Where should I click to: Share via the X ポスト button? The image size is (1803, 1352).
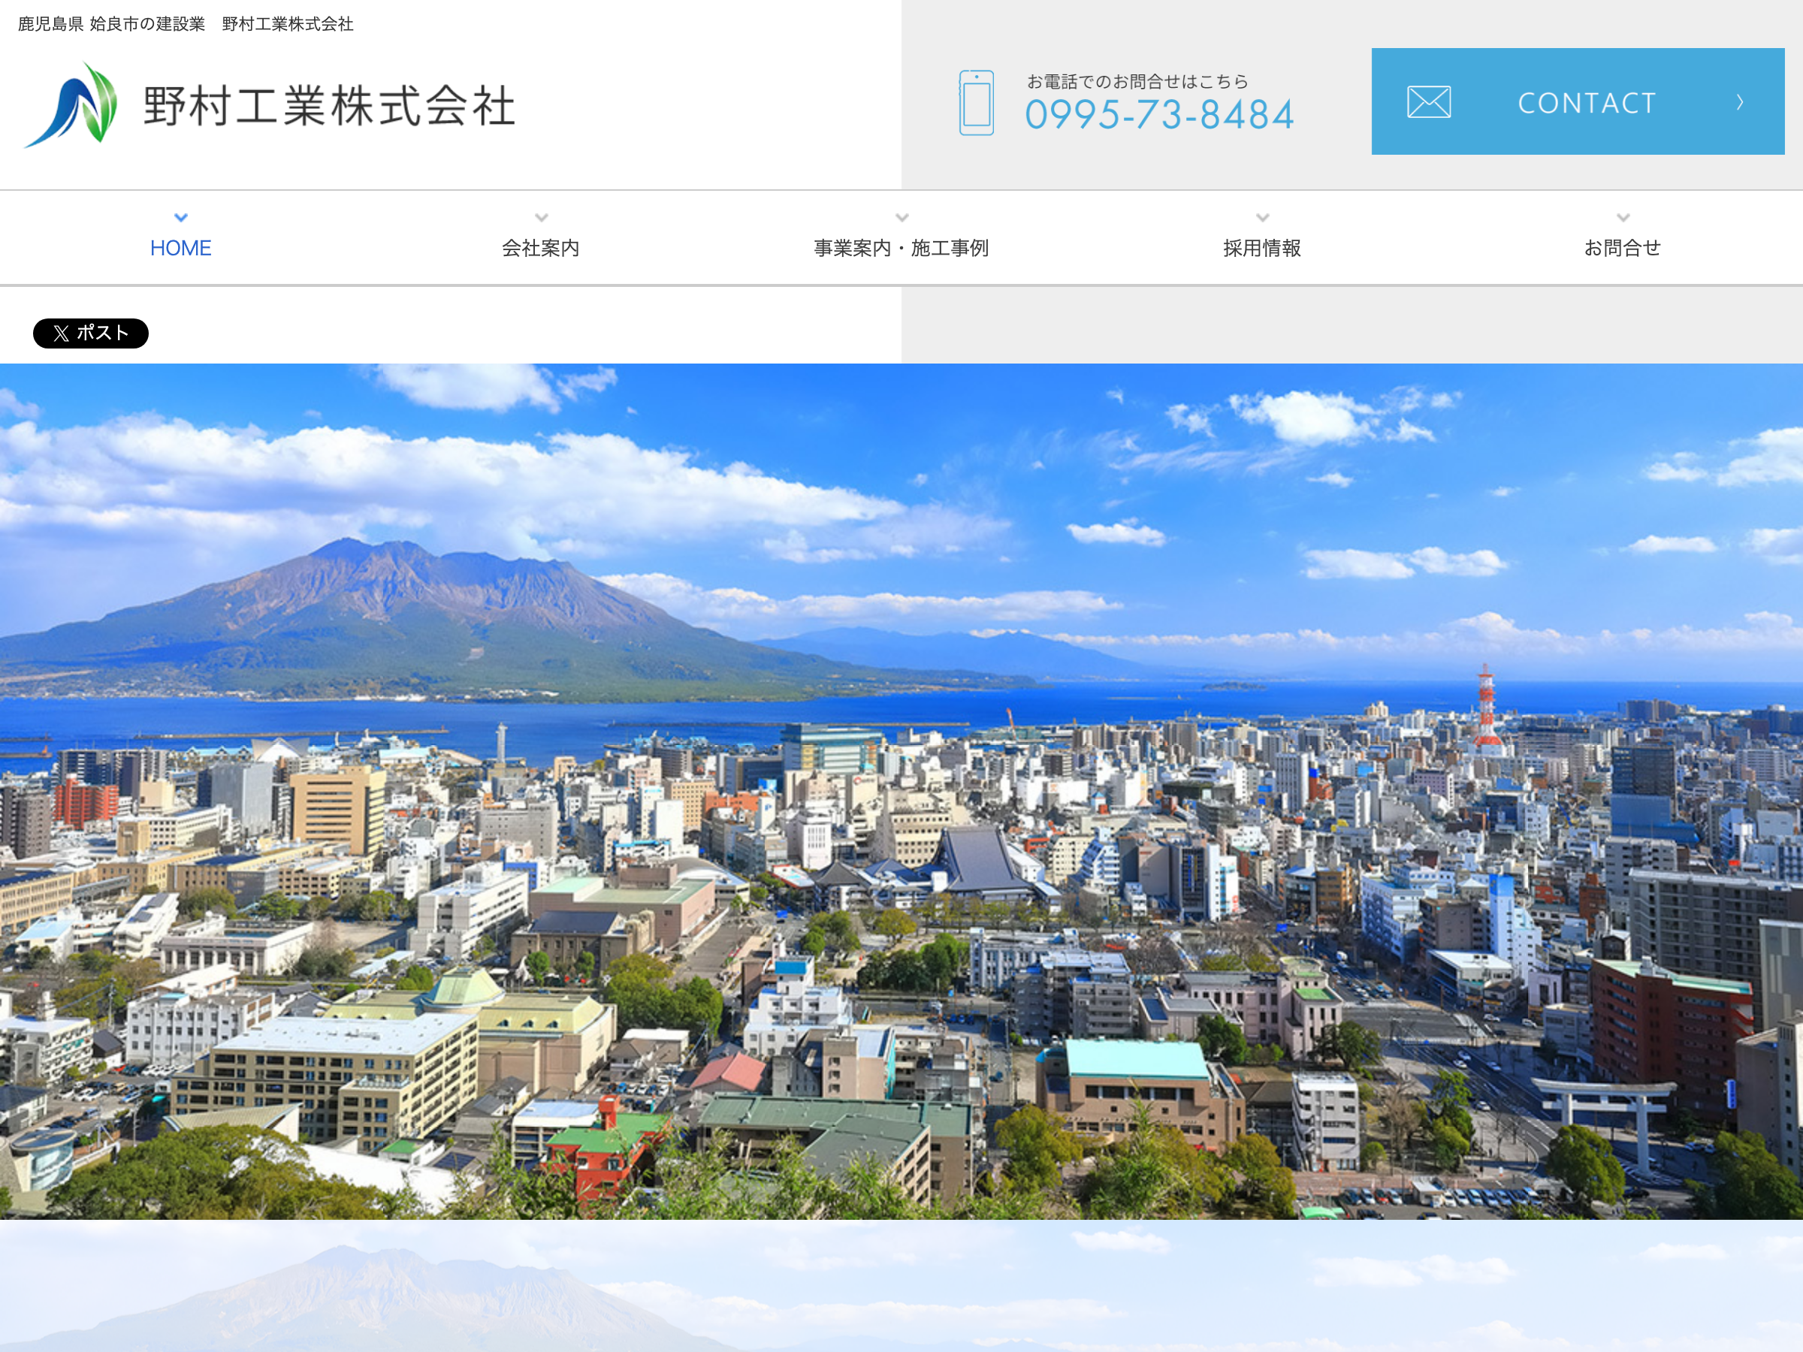90,333
